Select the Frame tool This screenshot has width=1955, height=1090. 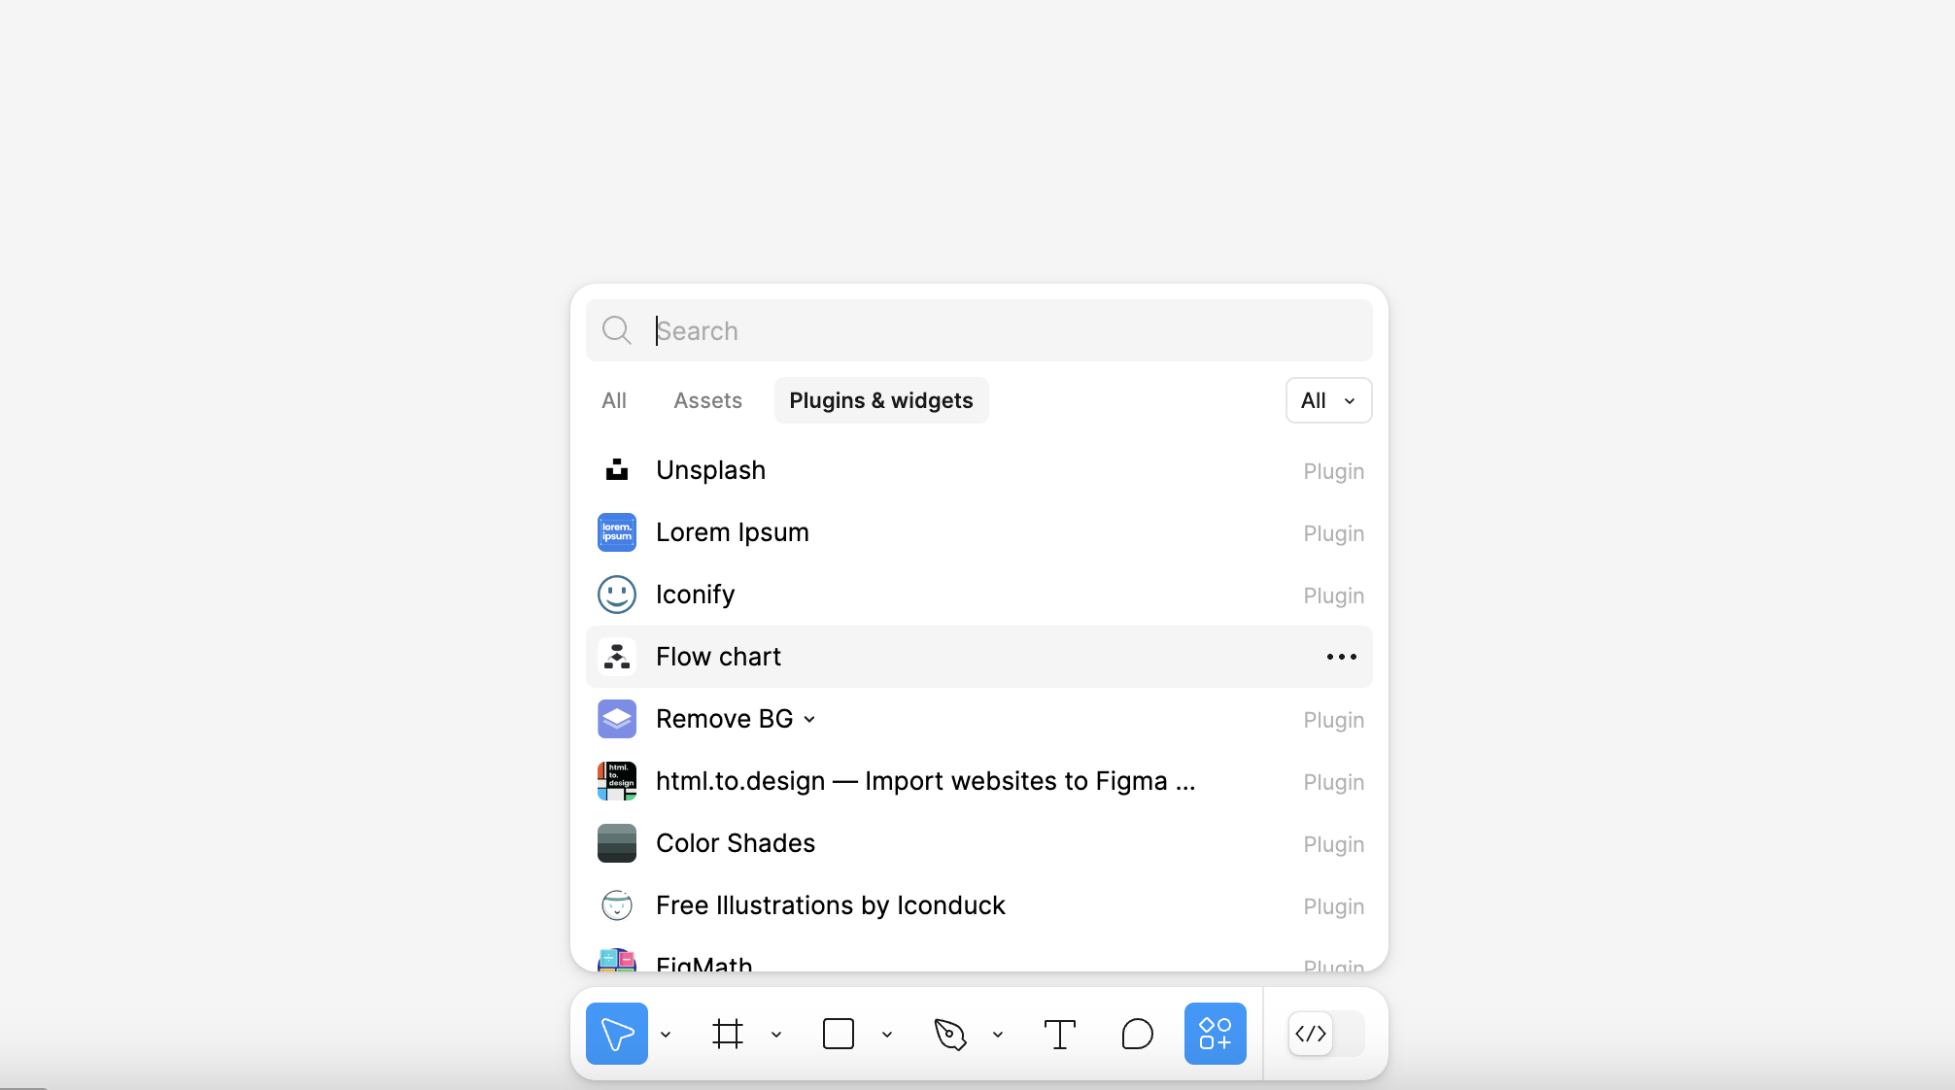(728, 1034)
